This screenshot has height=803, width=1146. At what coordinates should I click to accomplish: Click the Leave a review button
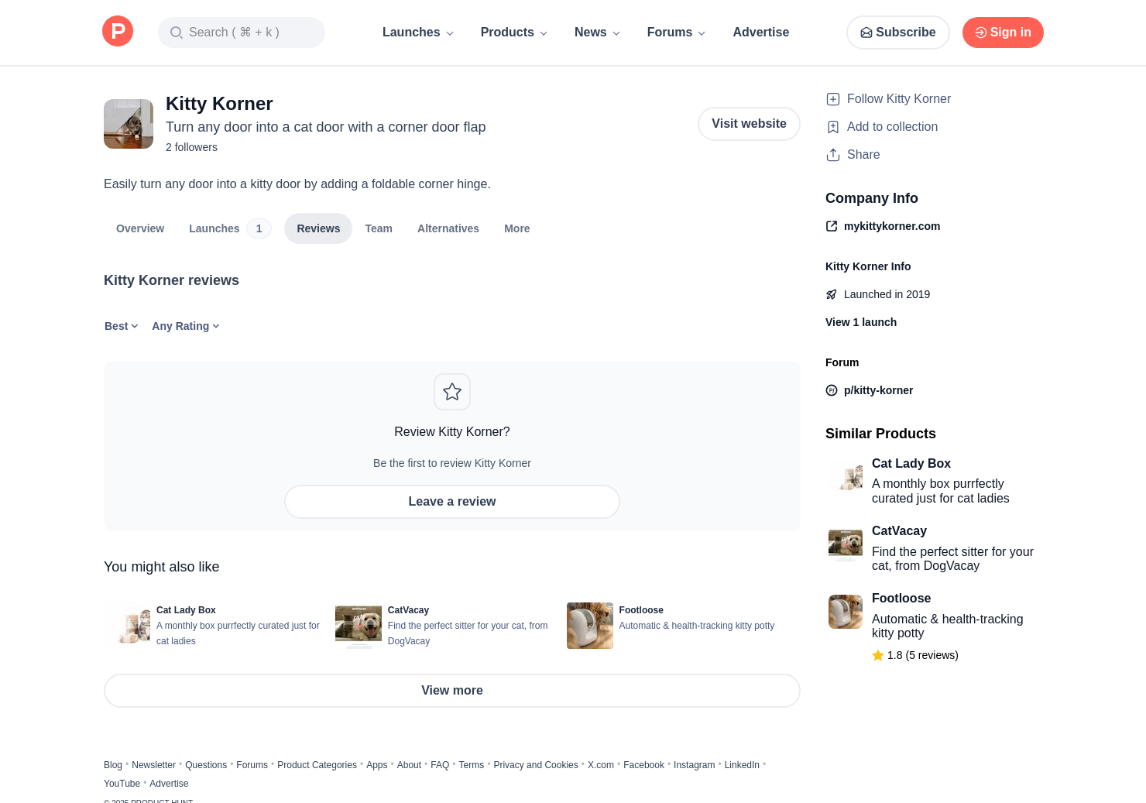[452, 502]
